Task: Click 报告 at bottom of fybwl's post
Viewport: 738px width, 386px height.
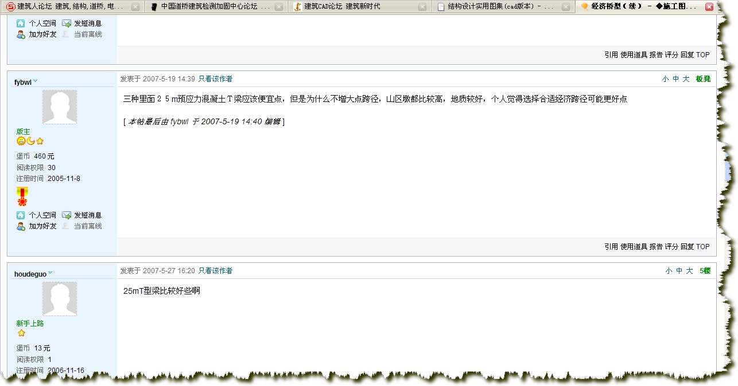Action: [x=656, y=247]
